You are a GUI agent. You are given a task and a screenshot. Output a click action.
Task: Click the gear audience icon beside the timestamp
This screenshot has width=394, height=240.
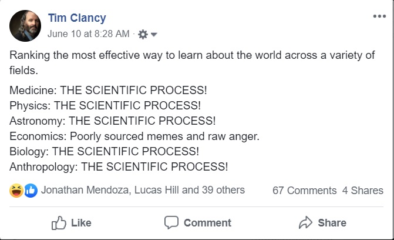(x=143, y=35)
